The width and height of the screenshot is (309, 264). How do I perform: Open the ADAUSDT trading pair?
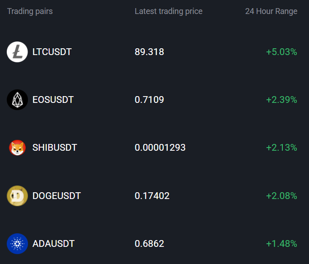53,244
